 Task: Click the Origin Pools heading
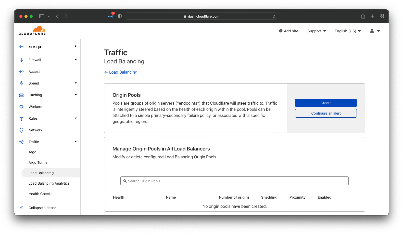pyautogui.click(x=127, y=95)
